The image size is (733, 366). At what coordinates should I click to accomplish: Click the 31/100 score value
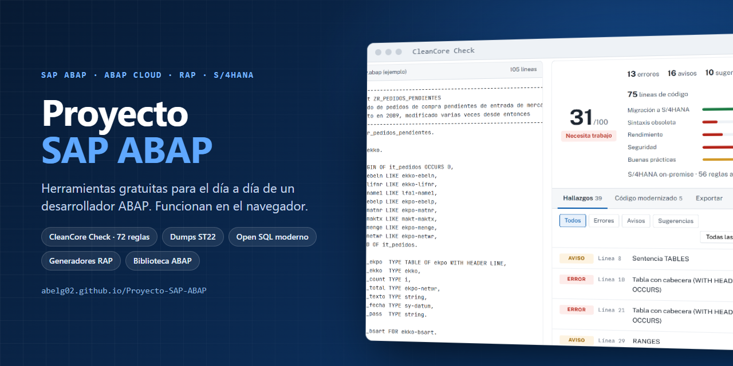[589, 118]
